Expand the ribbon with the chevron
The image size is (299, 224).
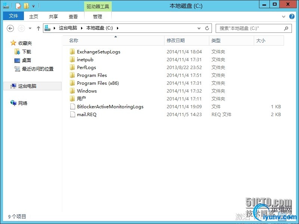[x=284, y=16]
